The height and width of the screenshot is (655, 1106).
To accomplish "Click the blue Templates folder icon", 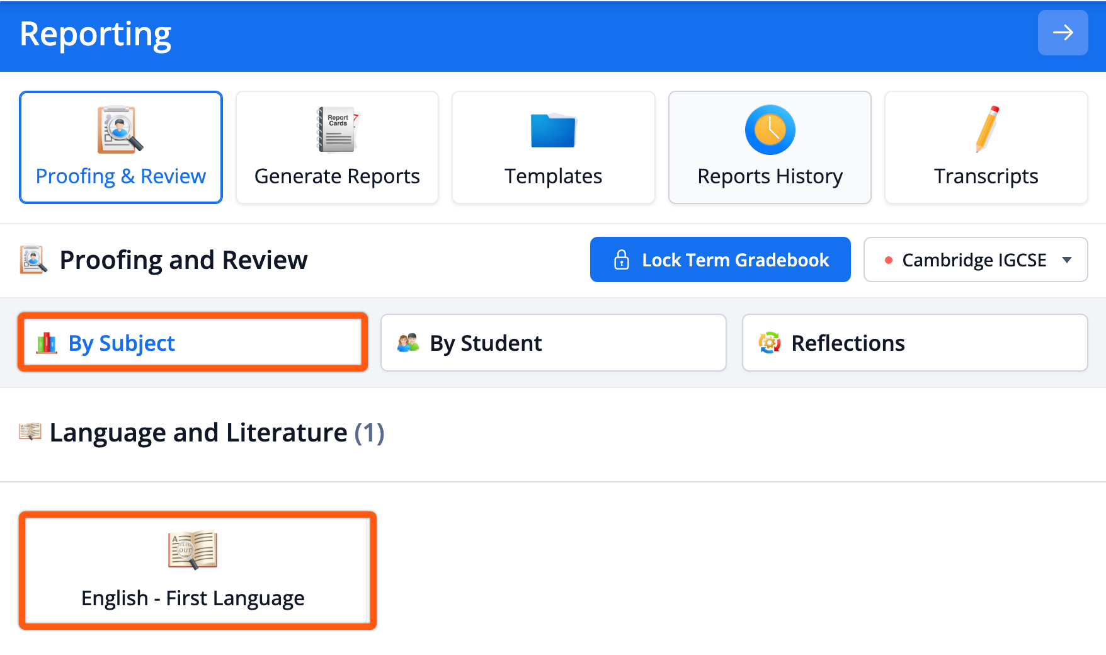I will click(553, 130).
